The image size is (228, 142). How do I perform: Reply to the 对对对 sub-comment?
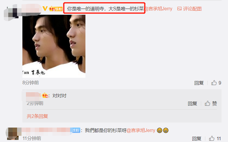click(x=192, y=103)
